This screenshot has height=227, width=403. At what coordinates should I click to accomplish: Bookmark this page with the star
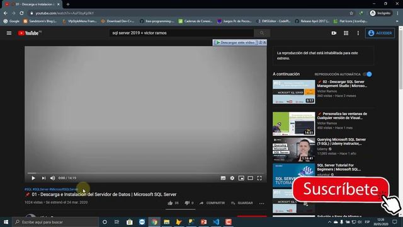351,13
